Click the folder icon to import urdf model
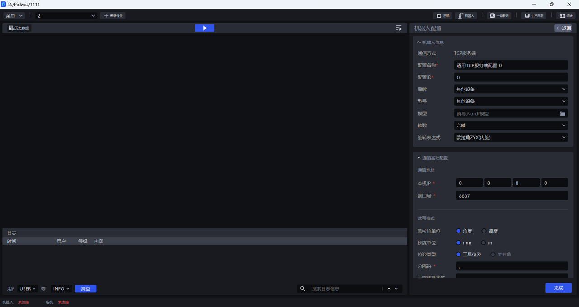This screenshot has height=307, width=579. [562, 113]
